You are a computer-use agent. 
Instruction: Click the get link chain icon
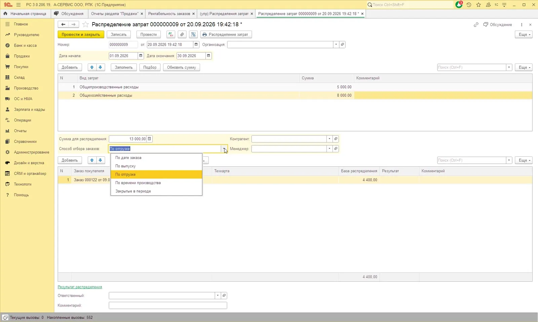[476, 25]
